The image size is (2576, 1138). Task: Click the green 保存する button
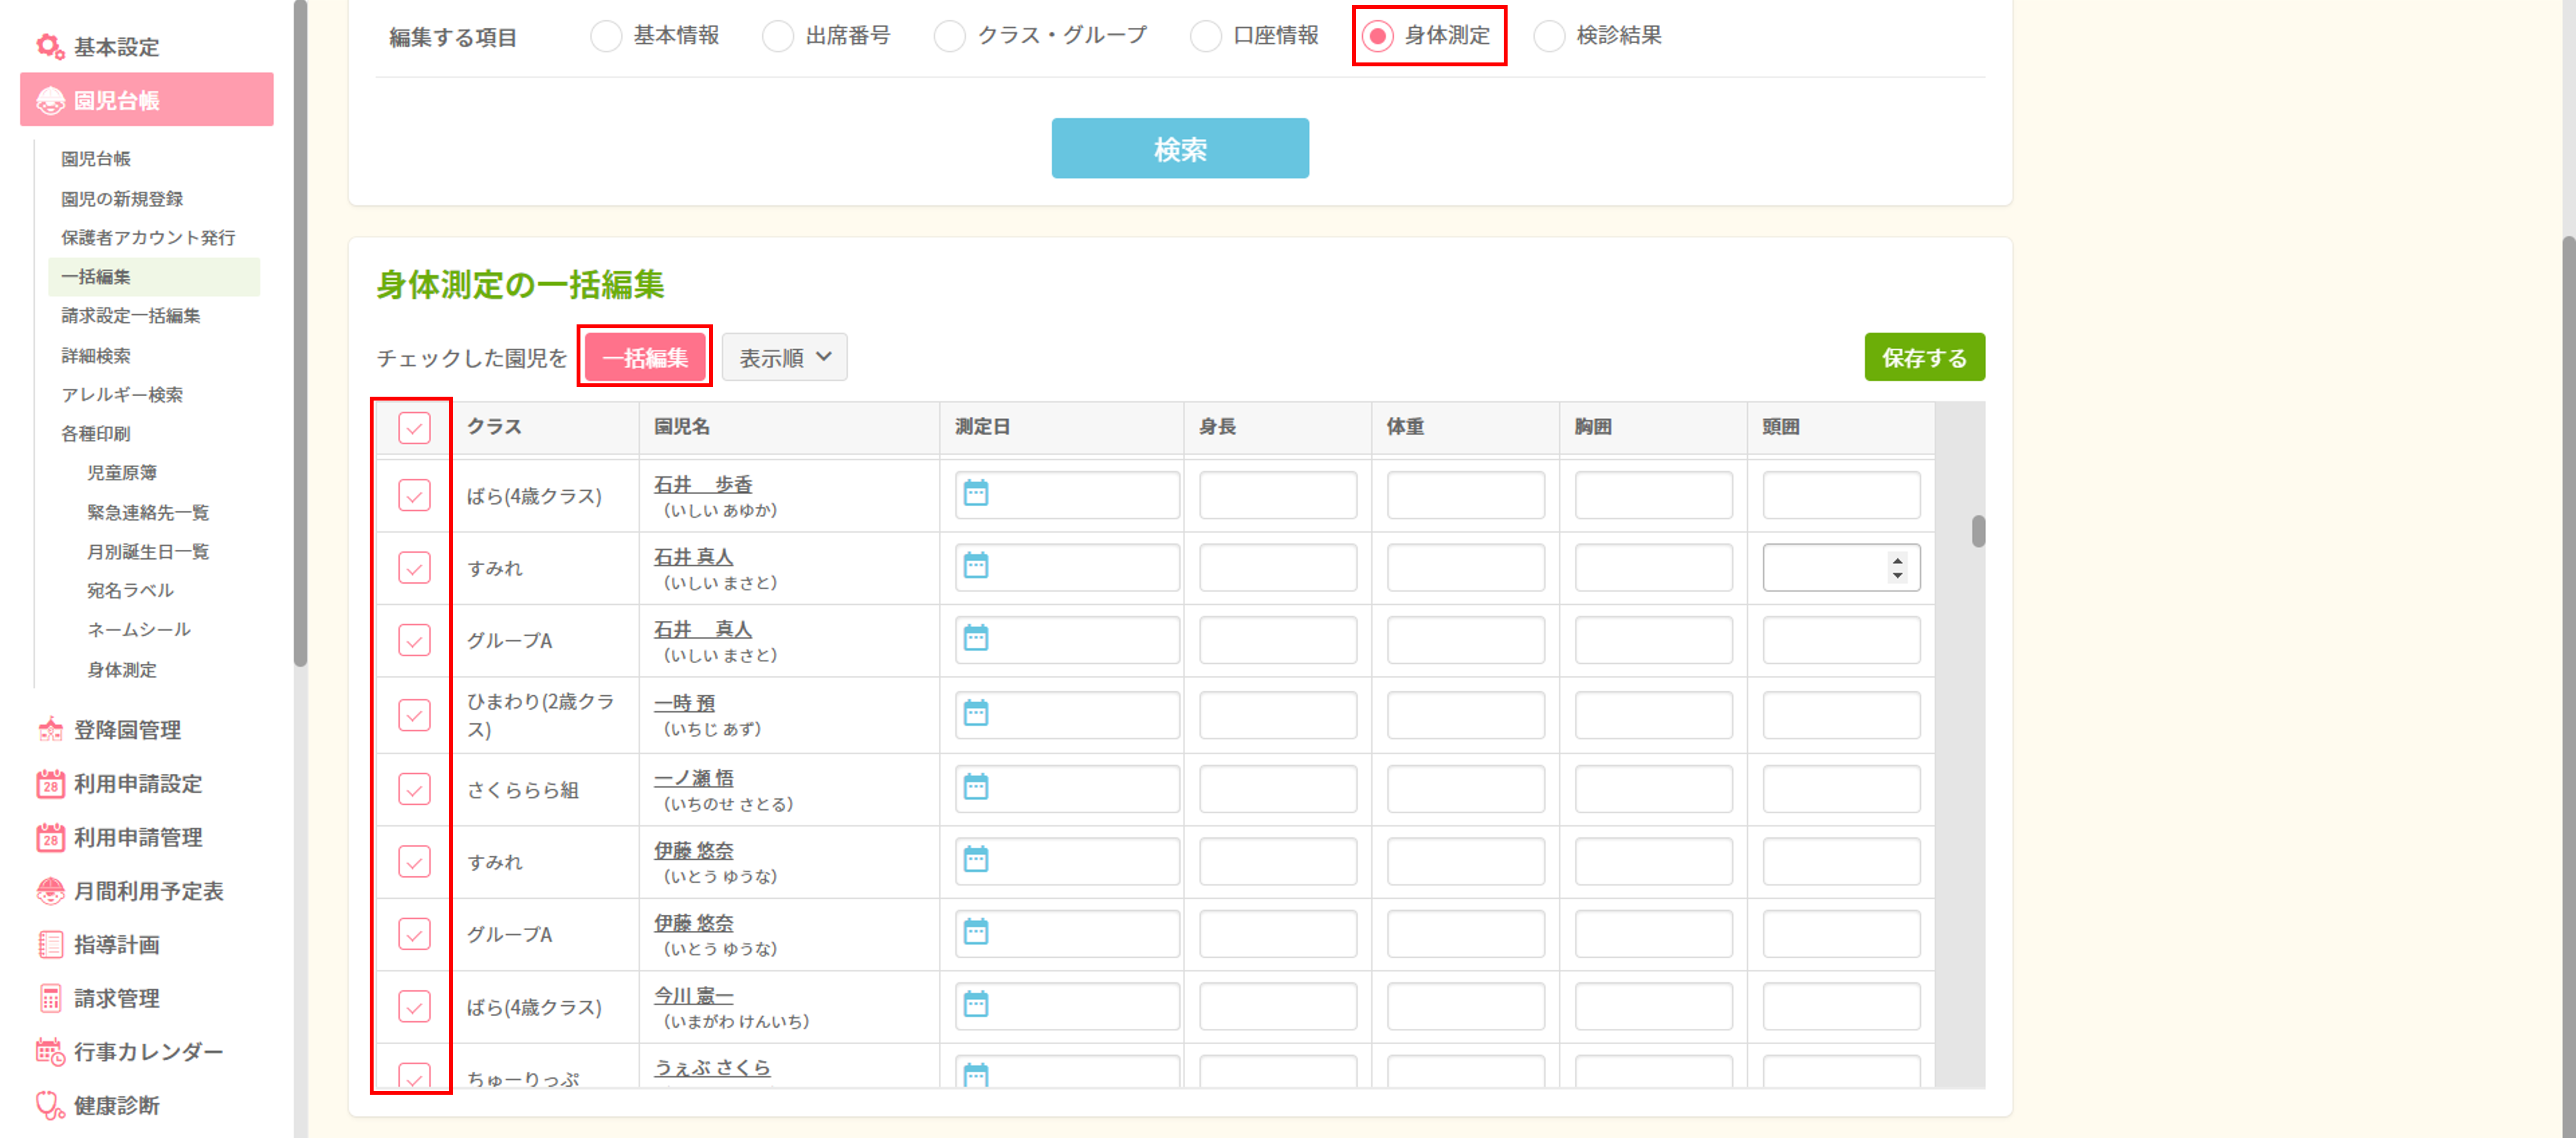[1924, 357]
